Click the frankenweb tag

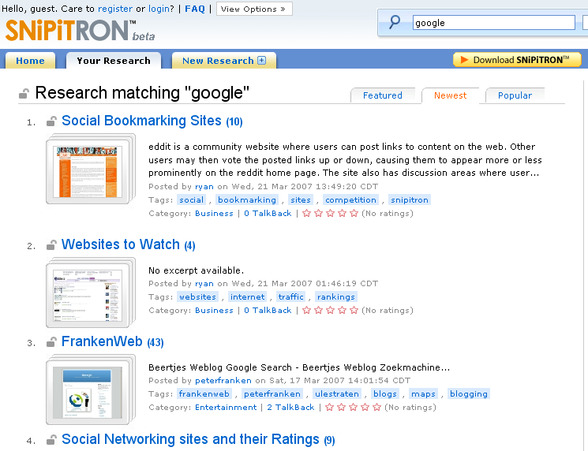click(x=204, y=393)
